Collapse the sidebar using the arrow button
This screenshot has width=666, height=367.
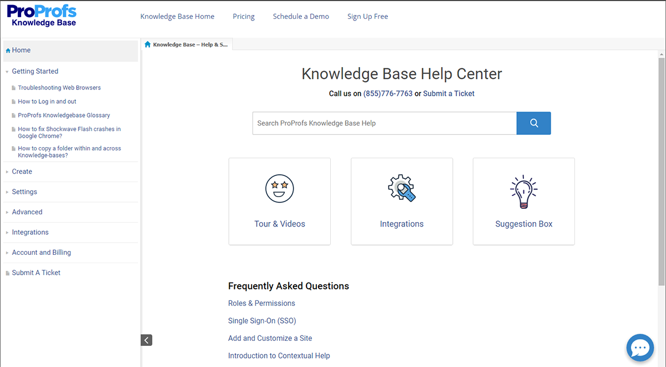(x=146, y=340)
